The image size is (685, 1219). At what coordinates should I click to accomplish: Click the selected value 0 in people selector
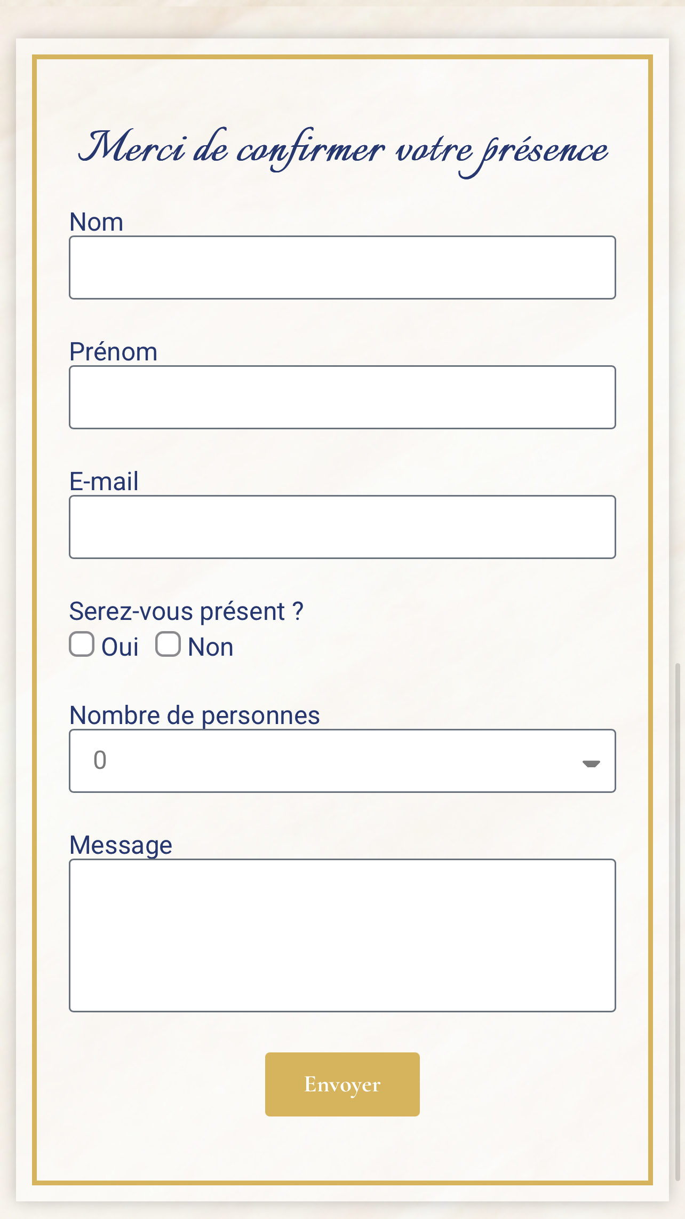point(100,760)
